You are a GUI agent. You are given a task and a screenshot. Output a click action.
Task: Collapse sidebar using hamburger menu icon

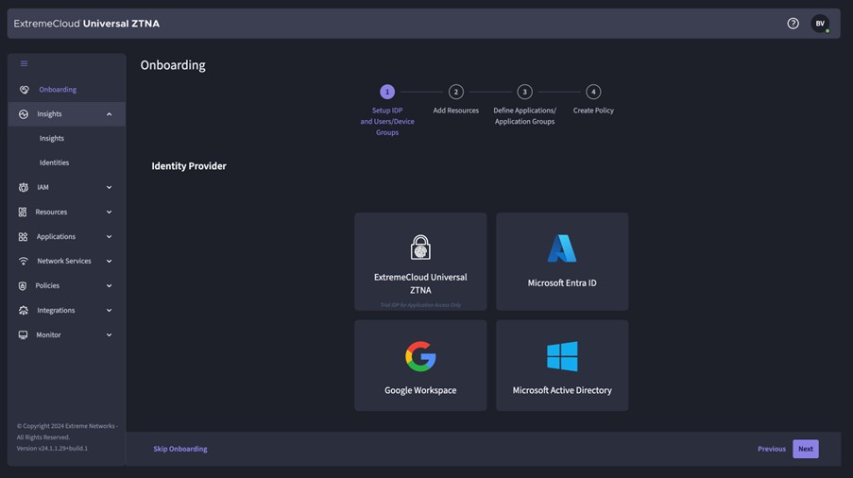[x=24, y=64]
